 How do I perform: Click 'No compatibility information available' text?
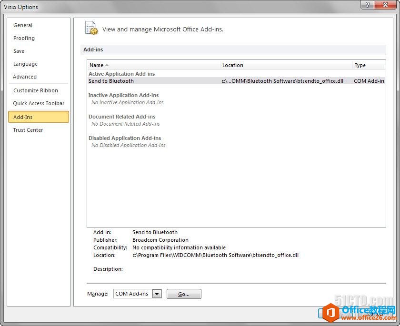[179, 247]
